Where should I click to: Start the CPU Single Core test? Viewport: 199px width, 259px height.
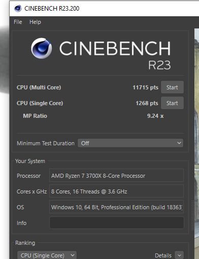[172, 103]
